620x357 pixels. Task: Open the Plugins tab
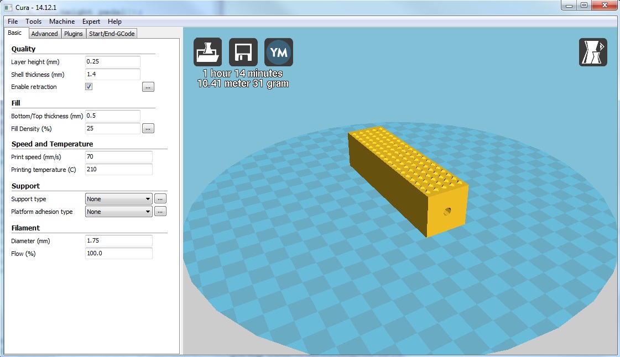[x=74, y=34]
